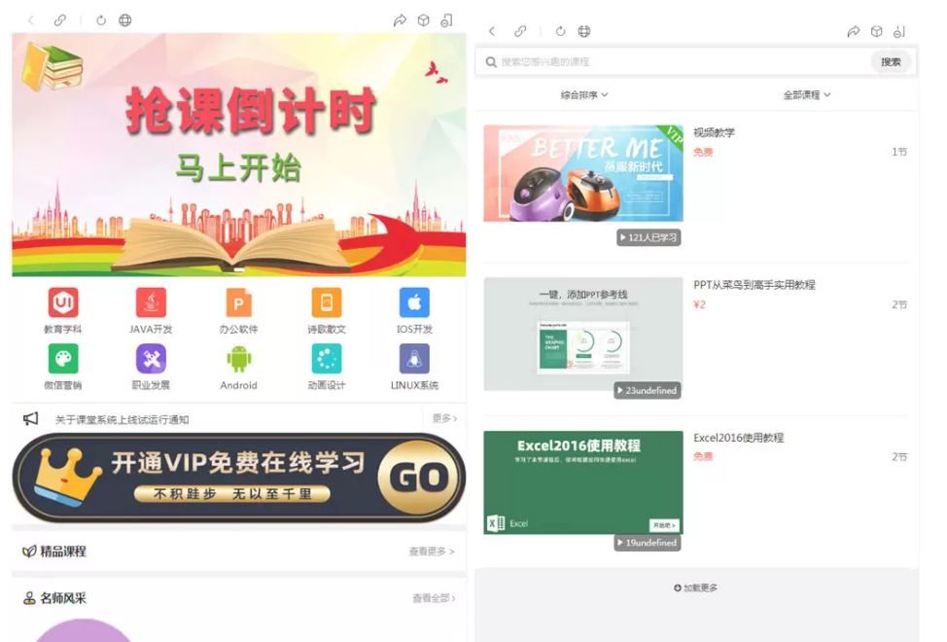This screenshot has height=642, width=947.
Task: Click 查看更多 in the 精品课程 section
Action: point(431,552)
